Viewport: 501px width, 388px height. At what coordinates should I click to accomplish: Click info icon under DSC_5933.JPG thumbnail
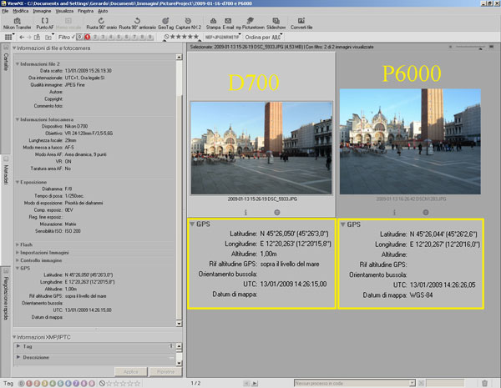[x=245, y=213]
